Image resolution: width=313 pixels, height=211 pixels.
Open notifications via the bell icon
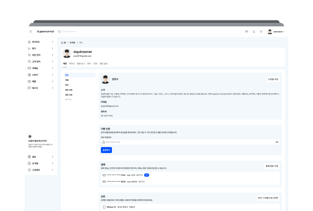pos(254,32)
